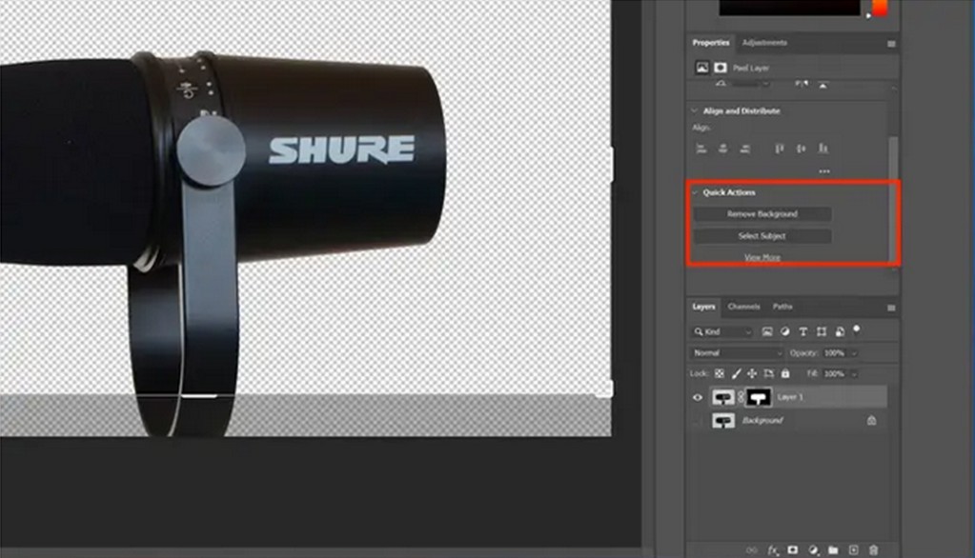
Task: Switch to the Properties tab
Action: point(711,43)
